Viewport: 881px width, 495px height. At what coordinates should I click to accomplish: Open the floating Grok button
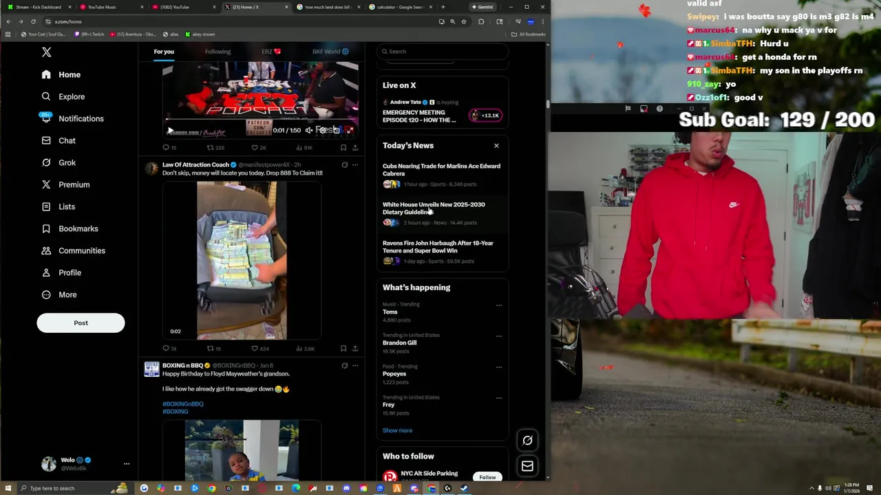[x=527, y=441]
